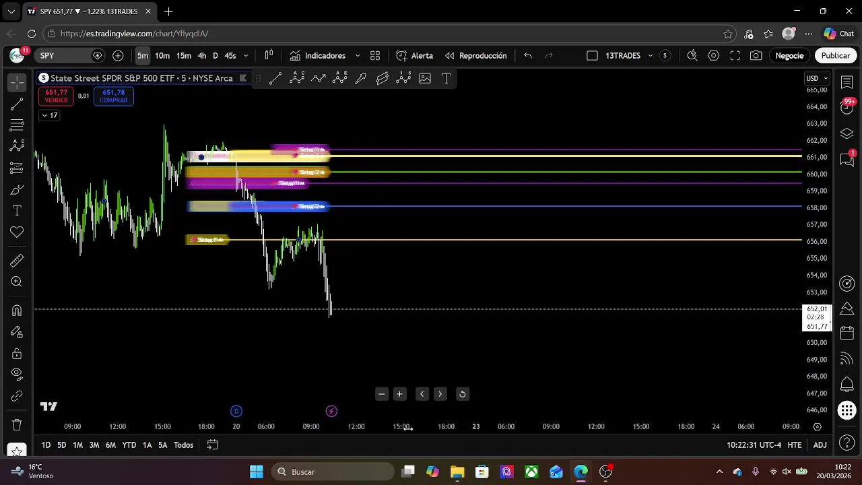Screen dimensions: 862x485
Task: Open the drawings link/sync tool
Action: click(x=17, y=396)
